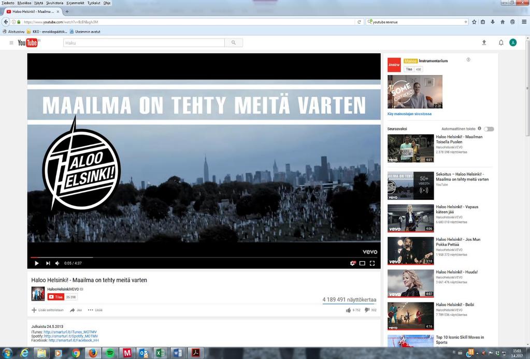Viewport: 530px width, 359px height.
Task: Open the Kirjanmerkit menu
Action: click(x=75, y=3)
